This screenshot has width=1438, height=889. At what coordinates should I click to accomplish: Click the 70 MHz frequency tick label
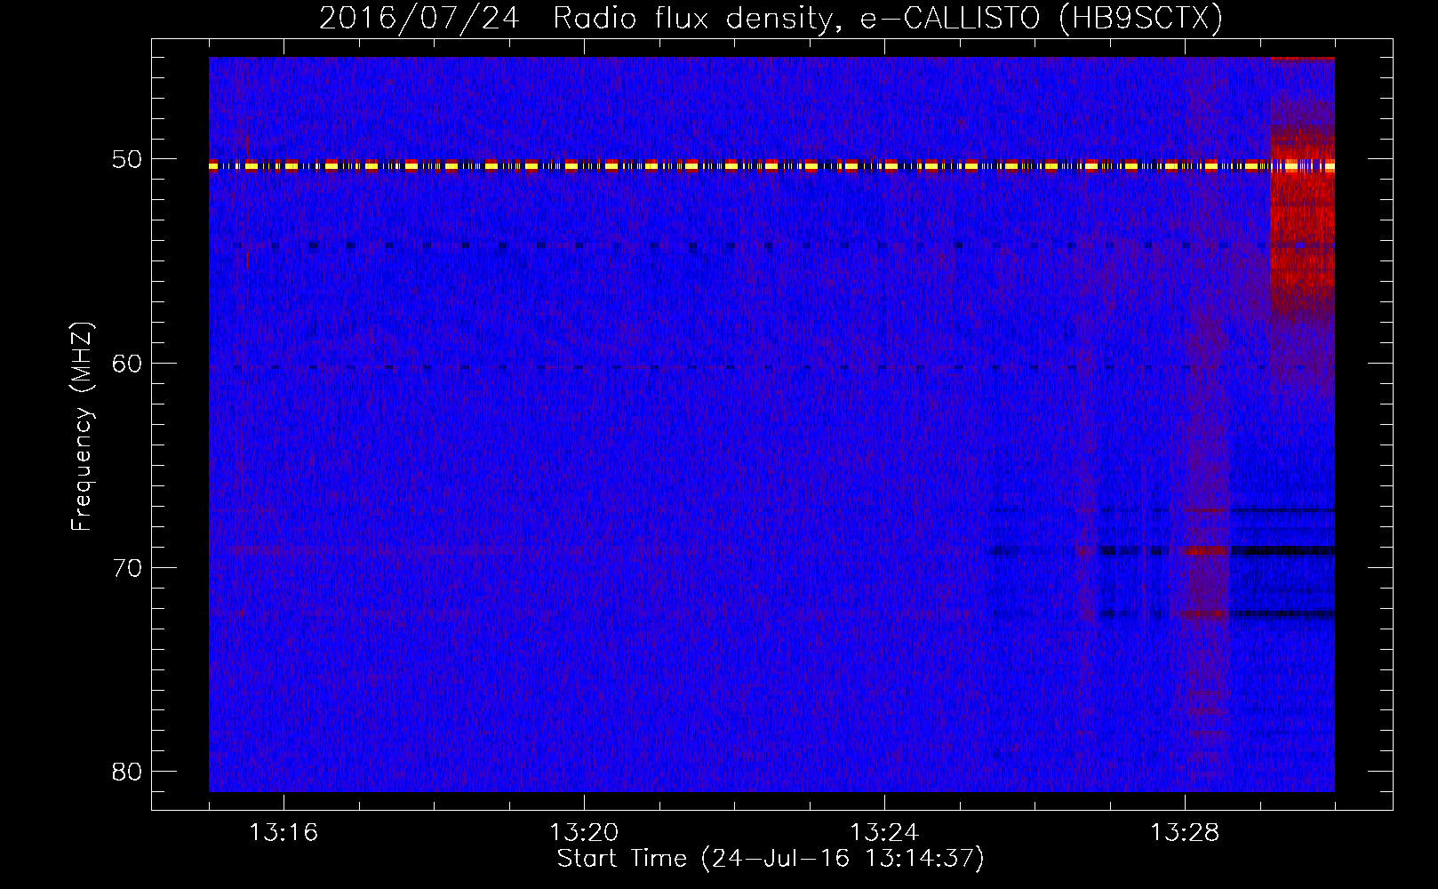tap(127, 567)
